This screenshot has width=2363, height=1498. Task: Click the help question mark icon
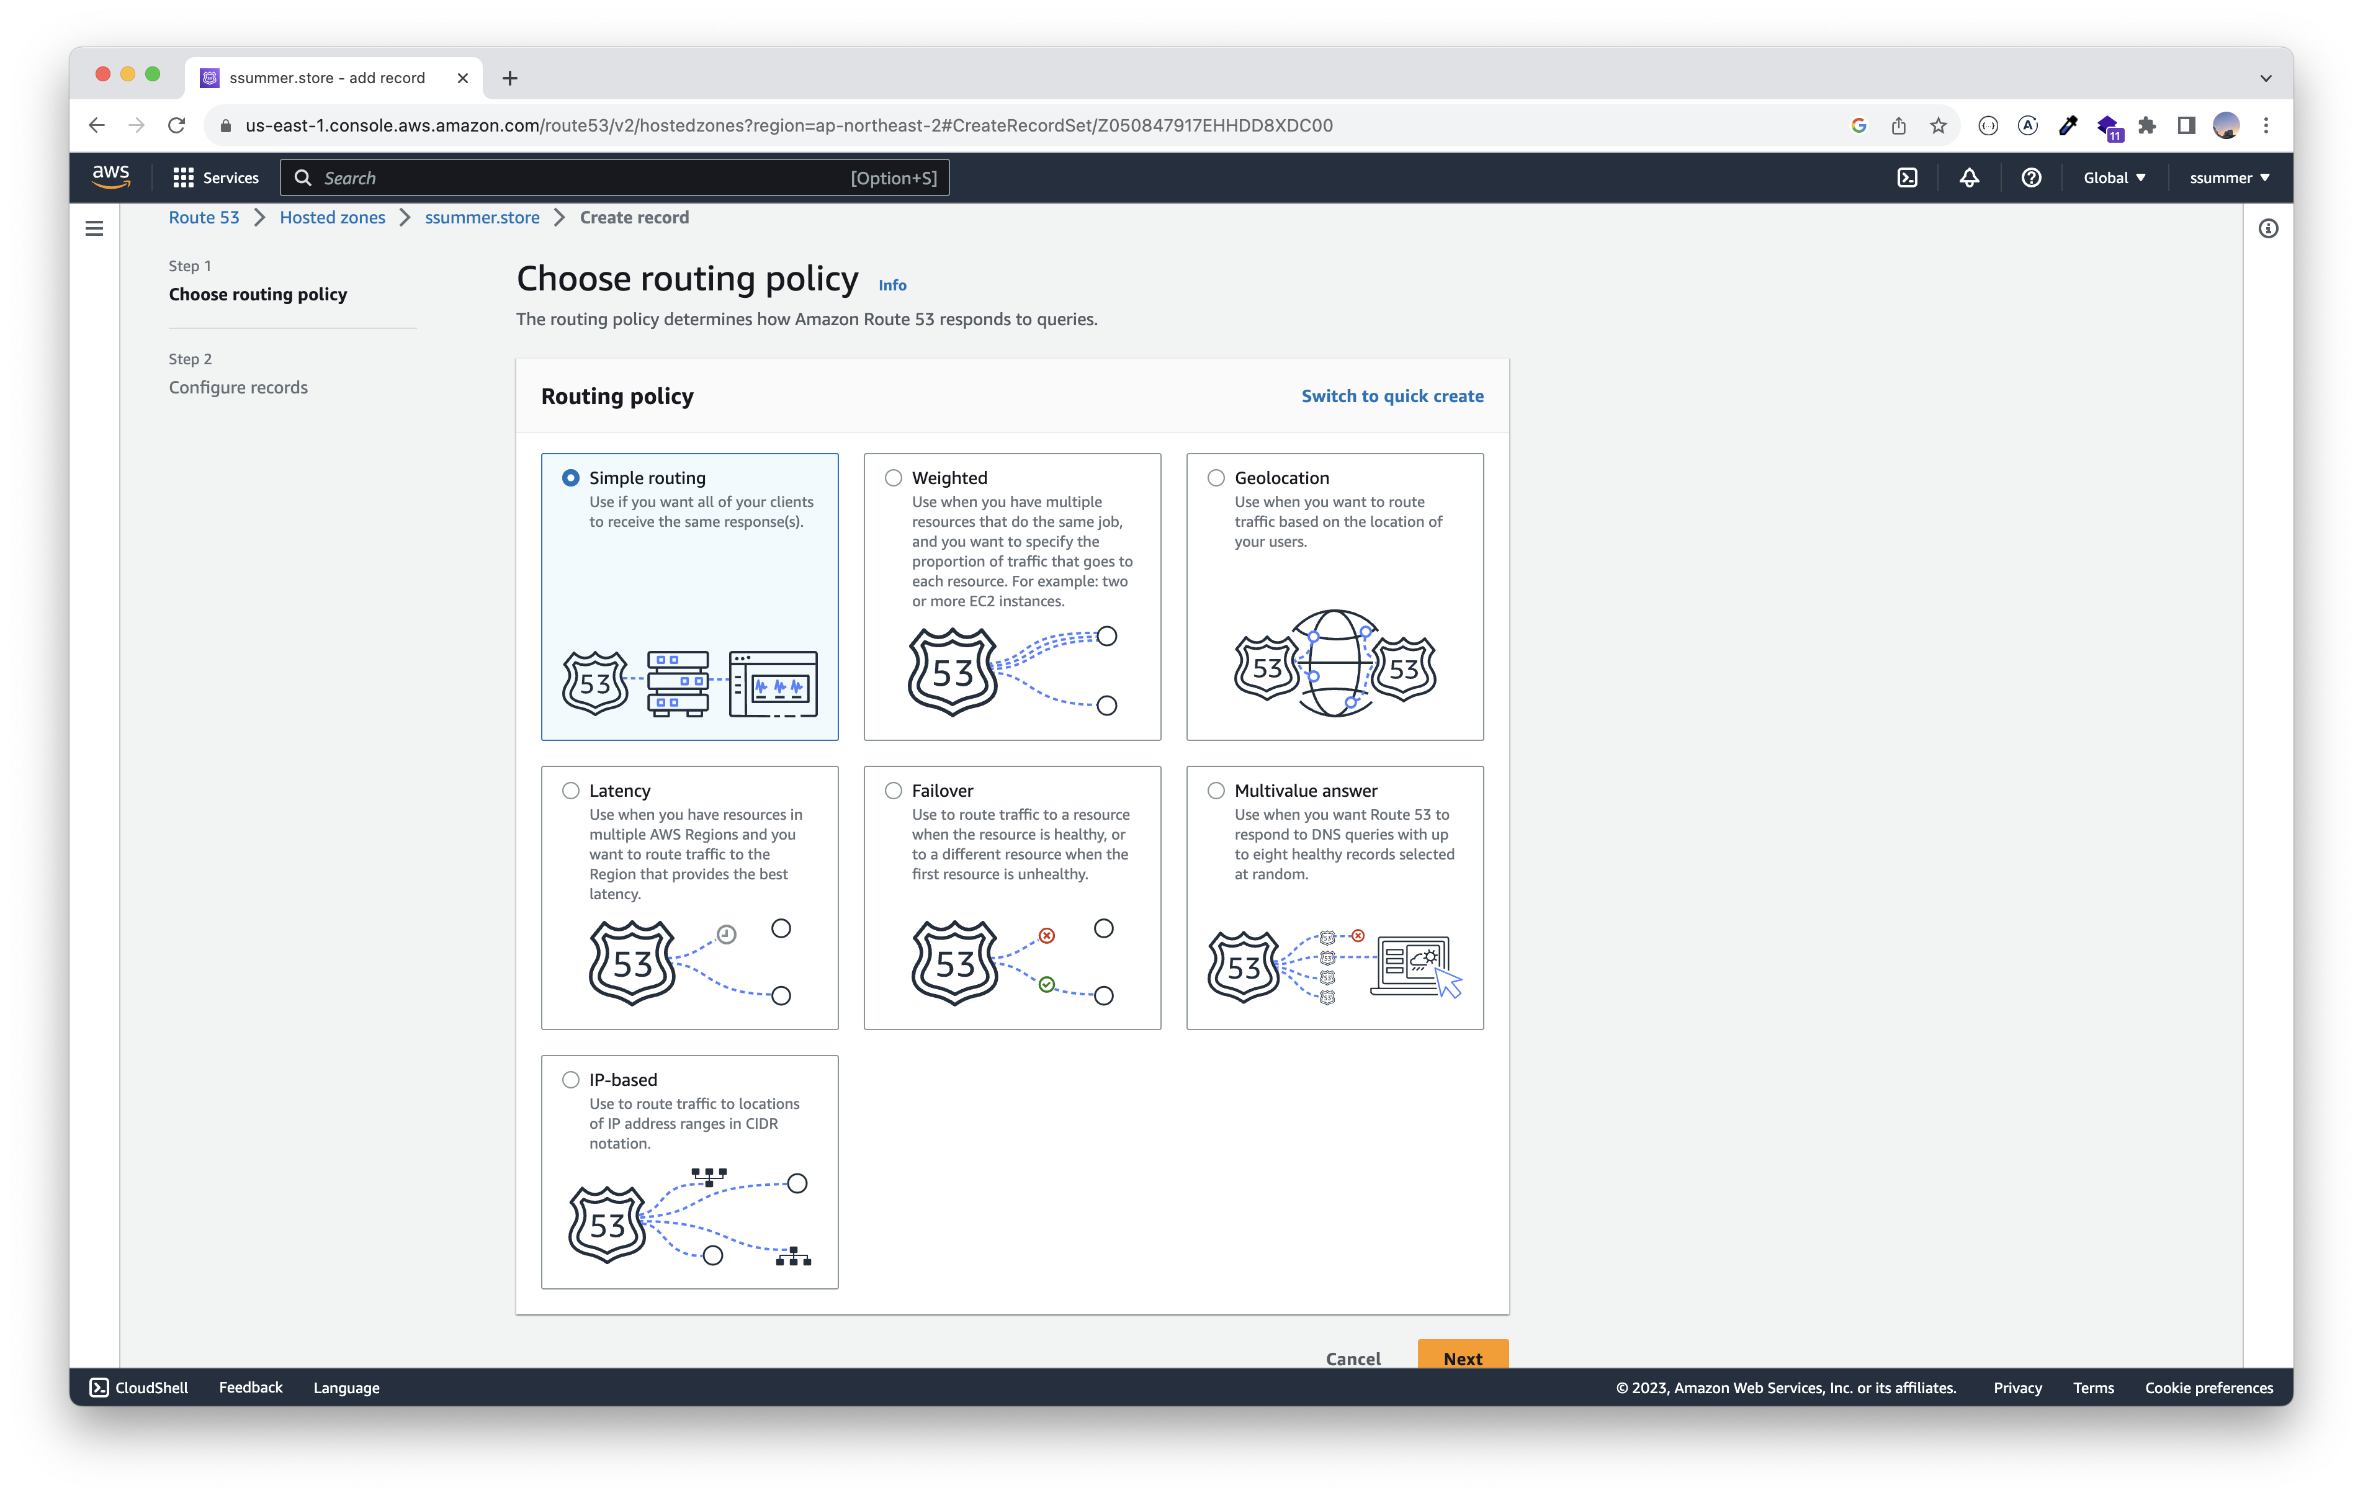tap(2031, 177)
